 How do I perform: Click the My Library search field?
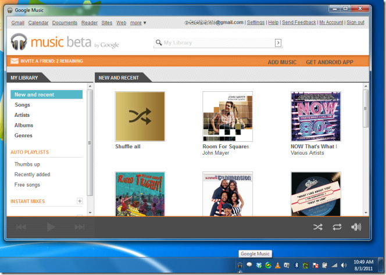tap(218, 43)
